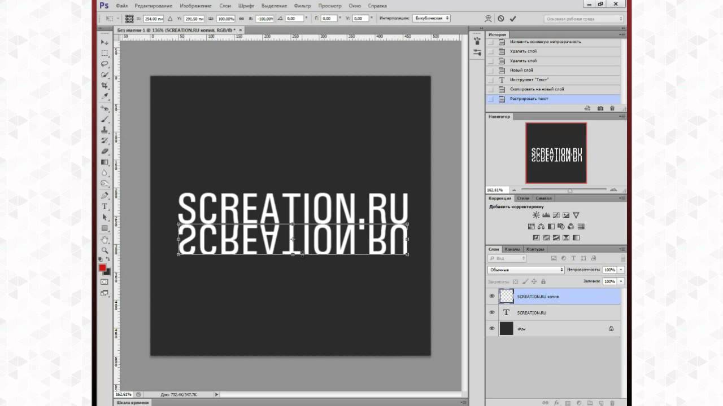
Task: Open the Layers panel flyout menu
Action: (x=622, y=249)
